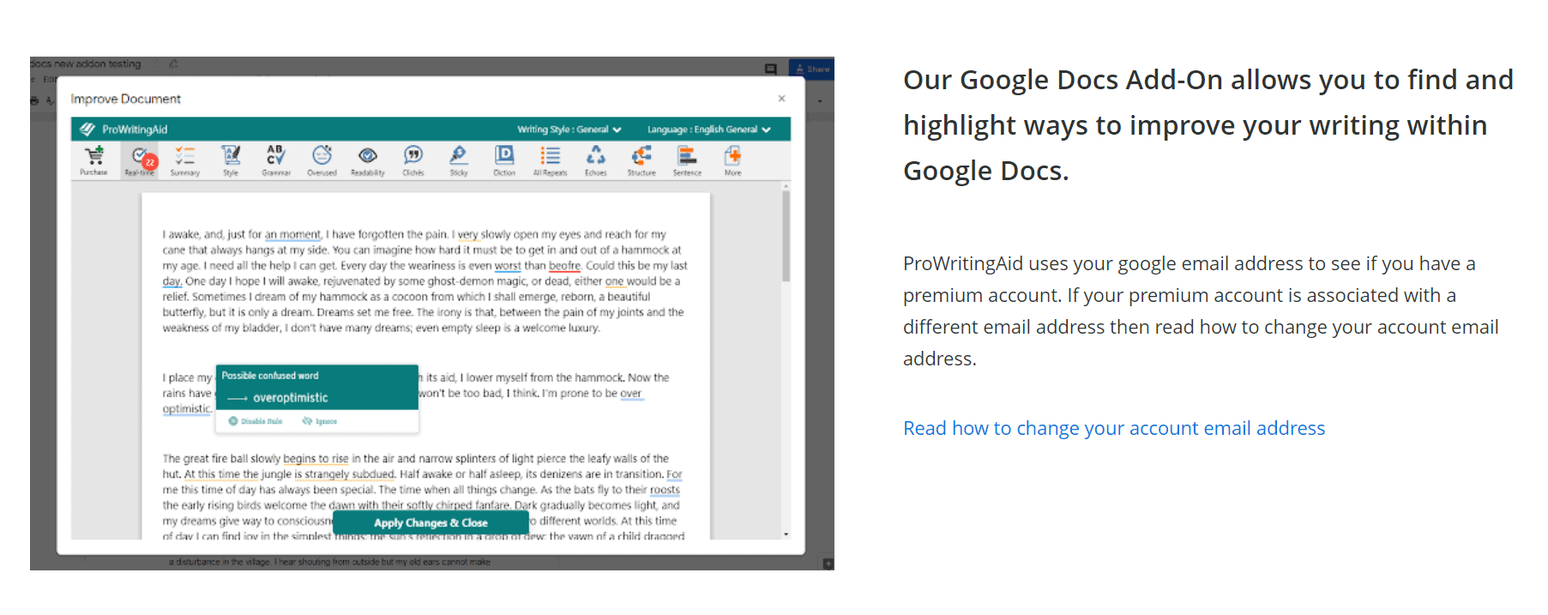The width and height of the screenshot is (1548, 615).
Task: Select the Sticky sentences tool
Action: (x=459, y=159)
